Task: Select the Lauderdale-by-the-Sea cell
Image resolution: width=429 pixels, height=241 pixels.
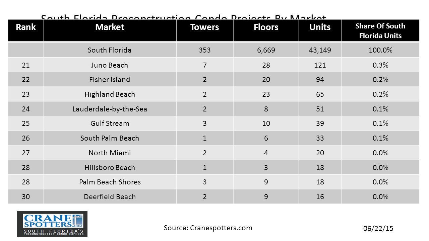Action: click(110, 109)
